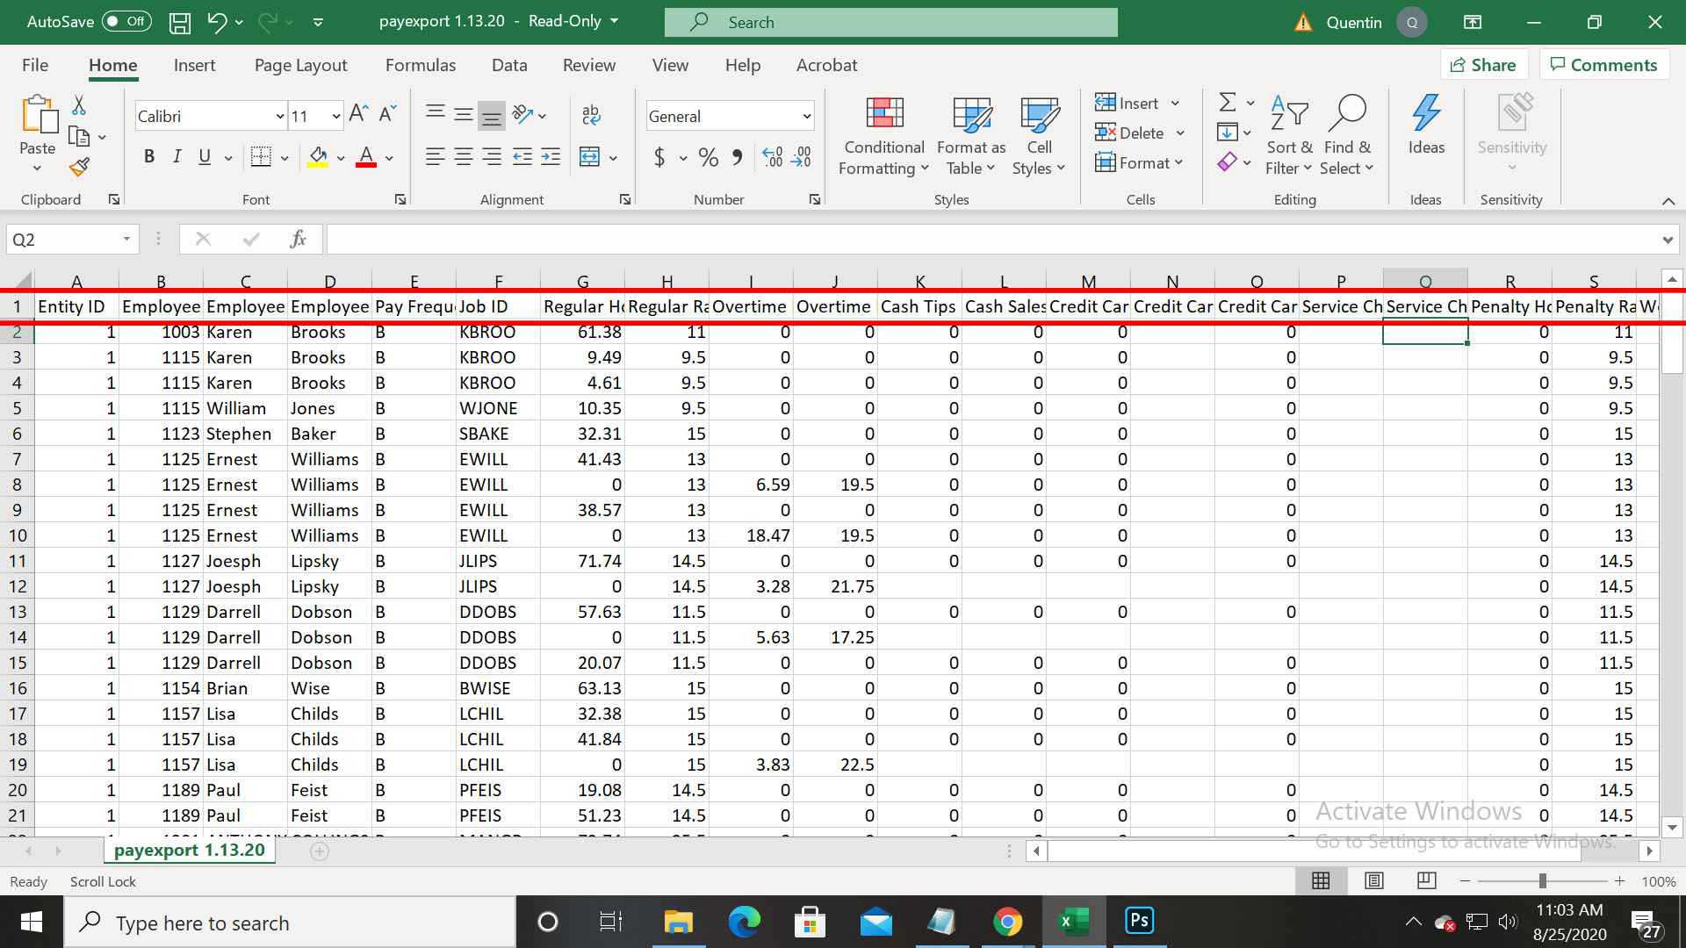Click the AutoSum sigma icon
The image size is (1686, 948).
[1228, 103]
